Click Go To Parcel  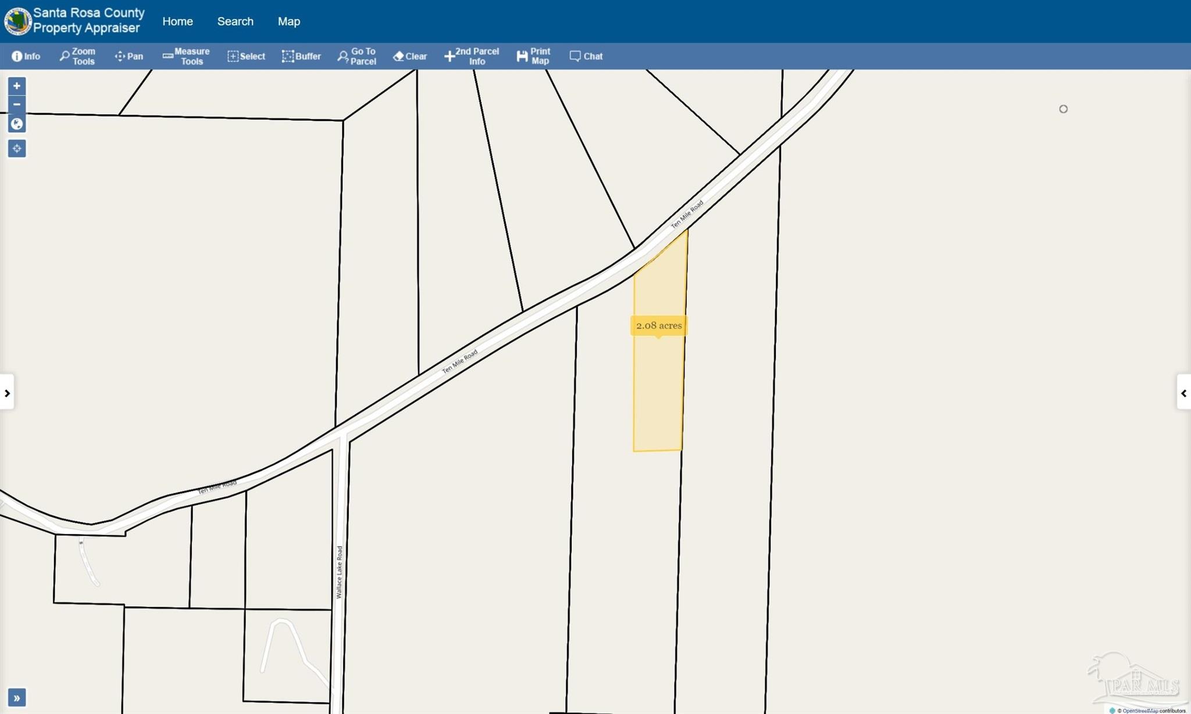click(x=357, y=56)
